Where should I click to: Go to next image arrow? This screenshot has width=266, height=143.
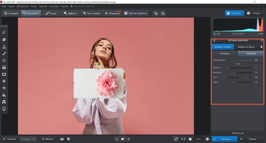click(x=128, y=139)
